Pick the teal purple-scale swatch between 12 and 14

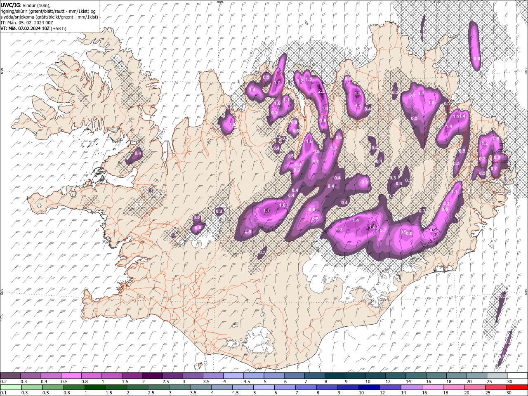click(396, 376)
